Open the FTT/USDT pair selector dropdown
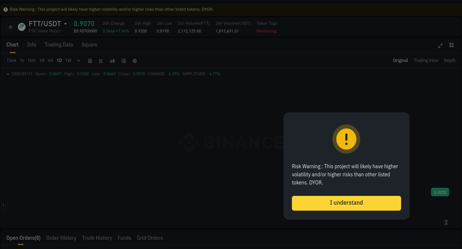The image size is (462, 249). (x=65, y=23)
